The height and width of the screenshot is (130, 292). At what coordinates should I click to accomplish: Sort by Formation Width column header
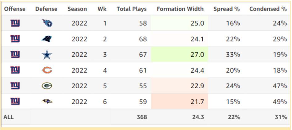pos(180,9)
